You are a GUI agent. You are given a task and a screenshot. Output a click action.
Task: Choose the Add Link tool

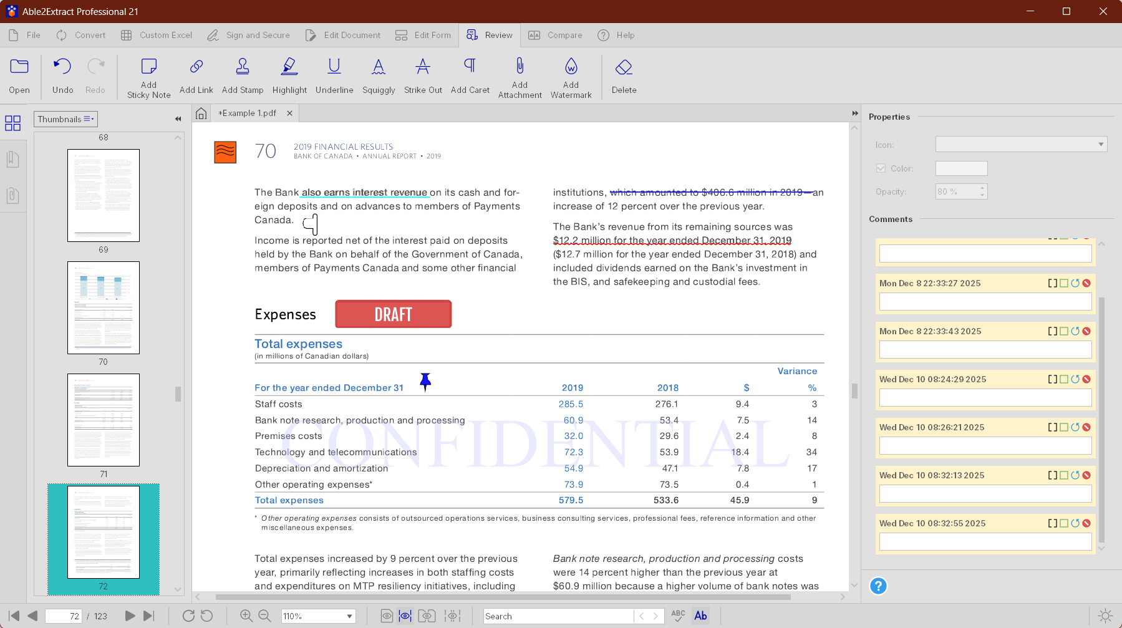196,75
